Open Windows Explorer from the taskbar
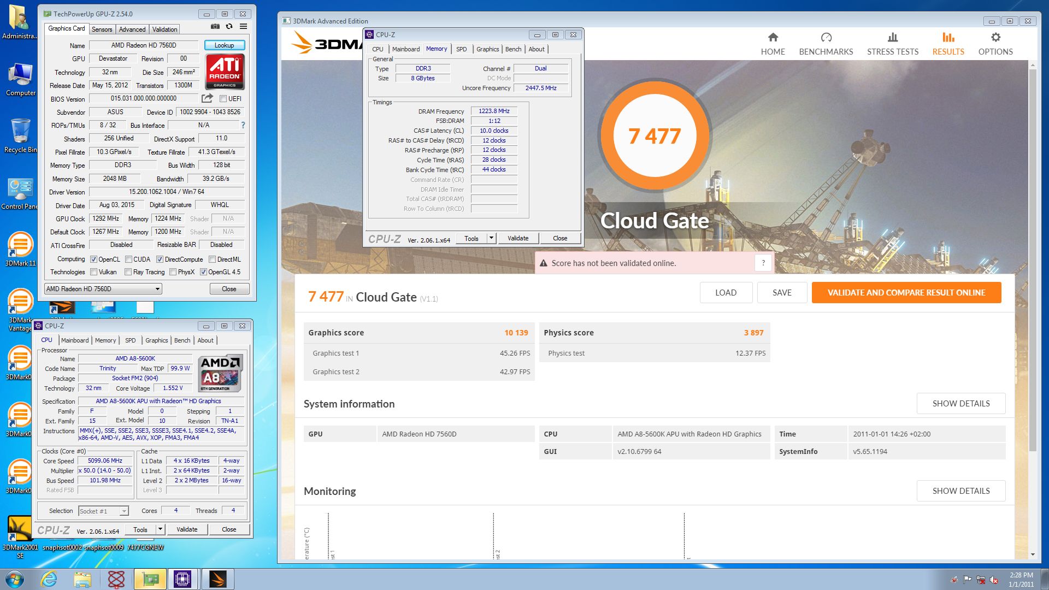Image resolution: width=1049 pixels, height=590 pixels. pos(82,579)
